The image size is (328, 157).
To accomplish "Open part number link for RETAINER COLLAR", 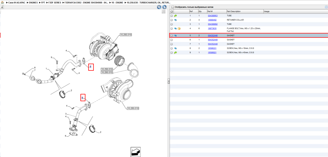I will pyautogui.click(x=212, y=20).
